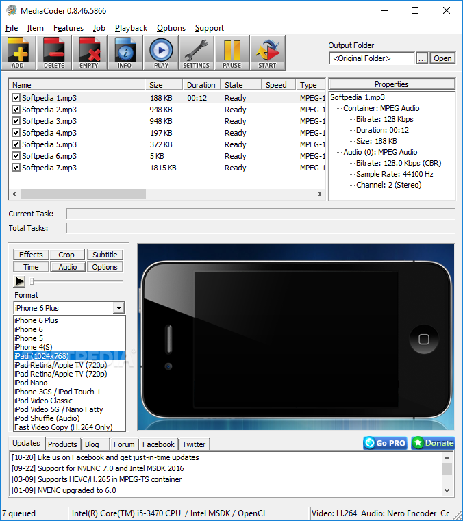Uncheck Softpedia 7.mp3 checkbox
This screenshot has height=521, width=463.
pos(16,168)
